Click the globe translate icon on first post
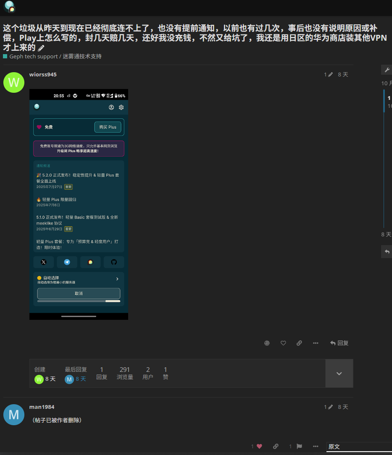 [267, 343]
